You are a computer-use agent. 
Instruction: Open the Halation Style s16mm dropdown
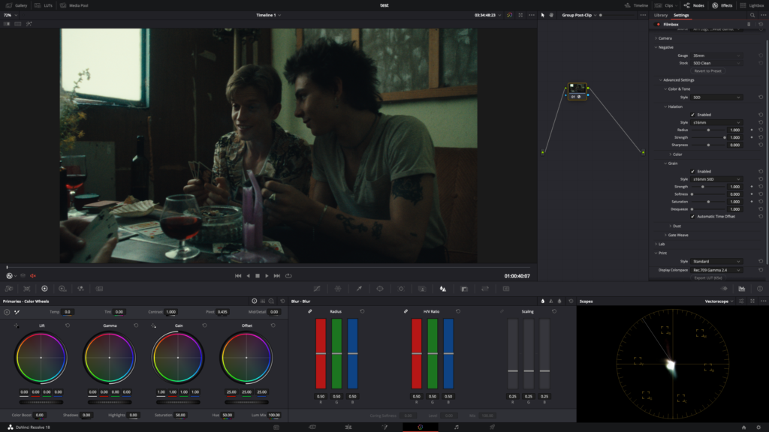[716, 122]
